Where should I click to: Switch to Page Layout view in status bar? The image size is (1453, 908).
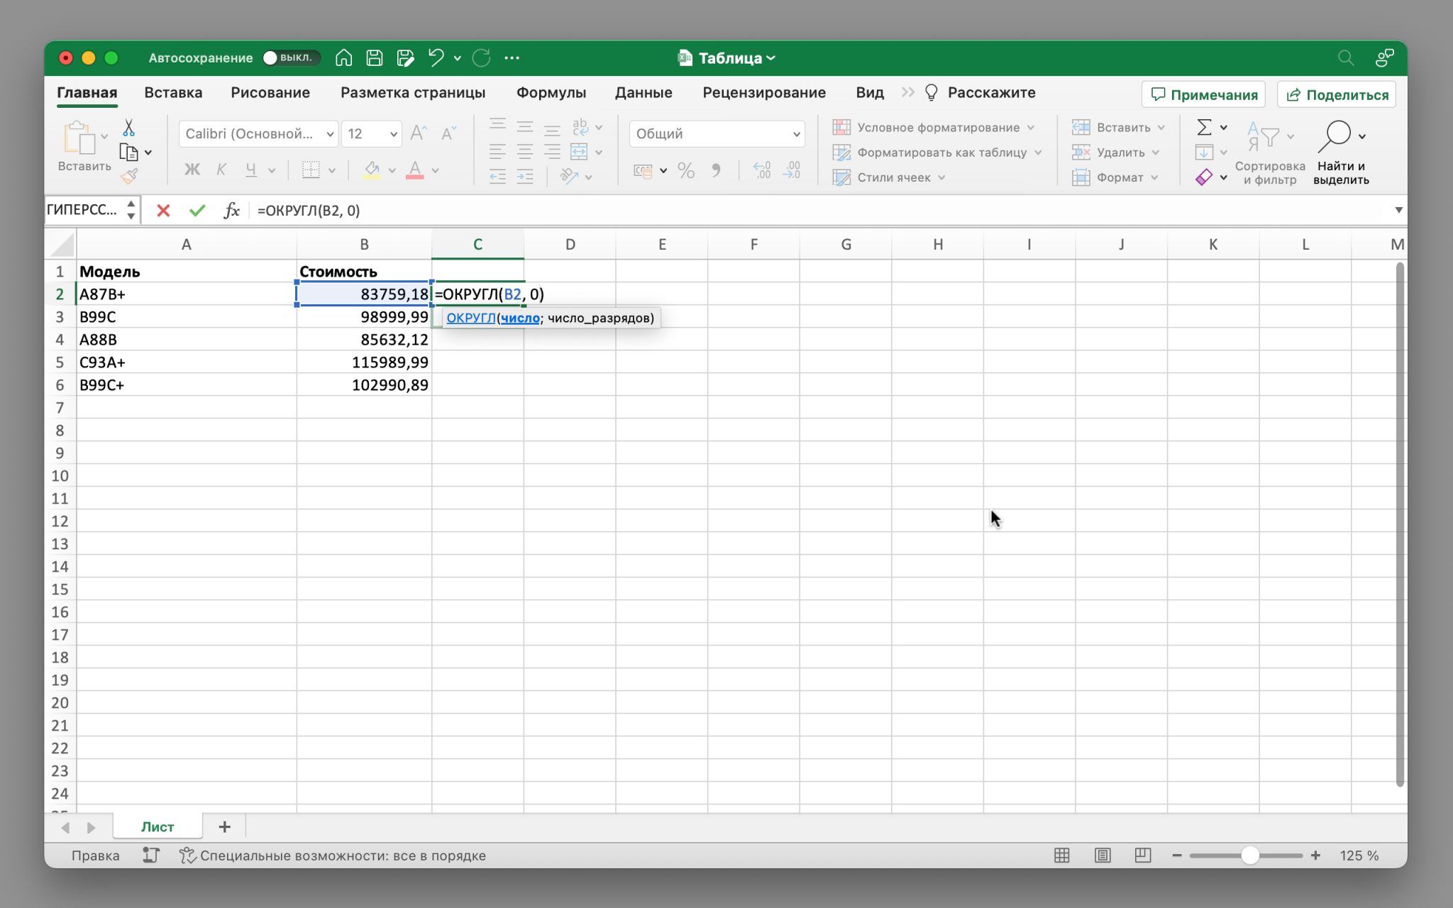(1103, 856)
